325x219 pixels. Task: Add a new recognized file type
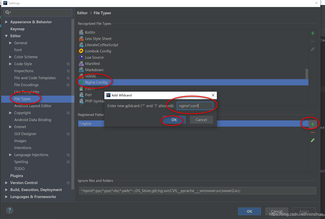(x=313, y=33)
